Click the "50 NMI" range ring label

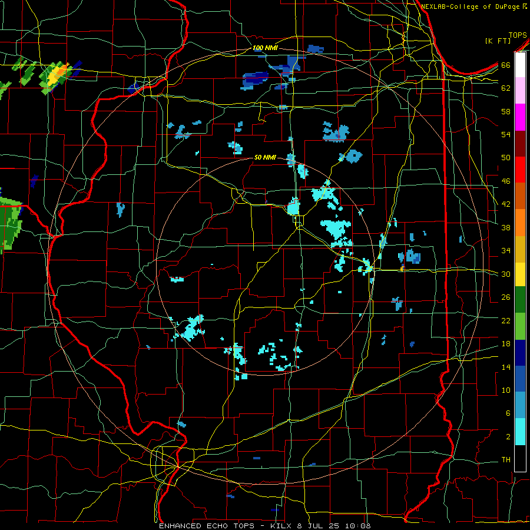click(x=265, y=157)
